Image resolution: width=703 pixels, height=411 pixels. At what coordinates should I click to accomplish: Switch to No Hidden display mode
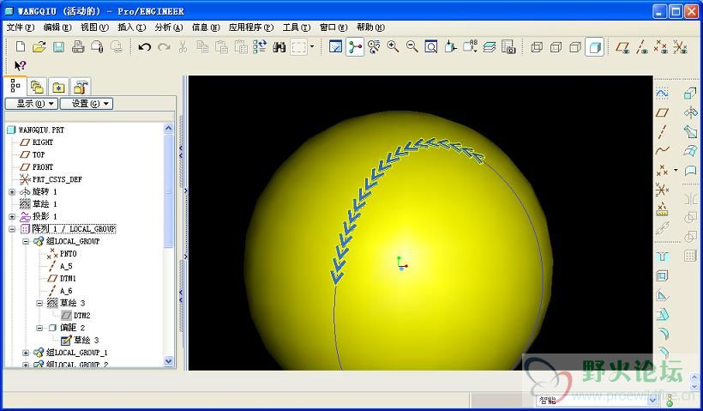pyautogui.click(x=575, y=46)
